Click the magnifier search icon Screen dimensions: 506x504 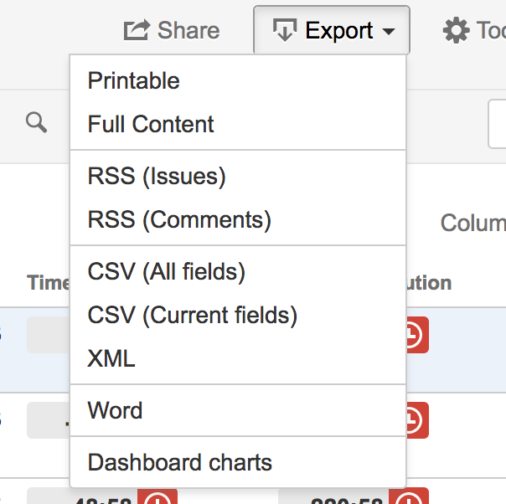pos(36,123)
